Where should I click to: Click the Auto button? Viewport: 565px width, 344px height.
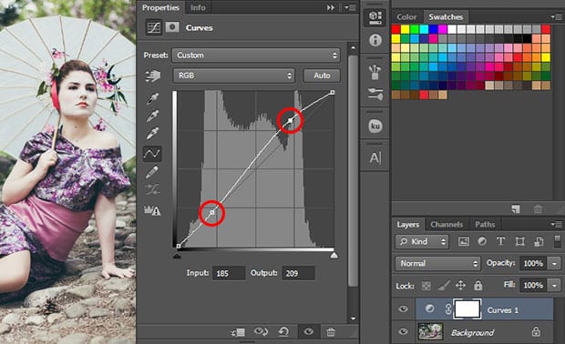(322, 76)
